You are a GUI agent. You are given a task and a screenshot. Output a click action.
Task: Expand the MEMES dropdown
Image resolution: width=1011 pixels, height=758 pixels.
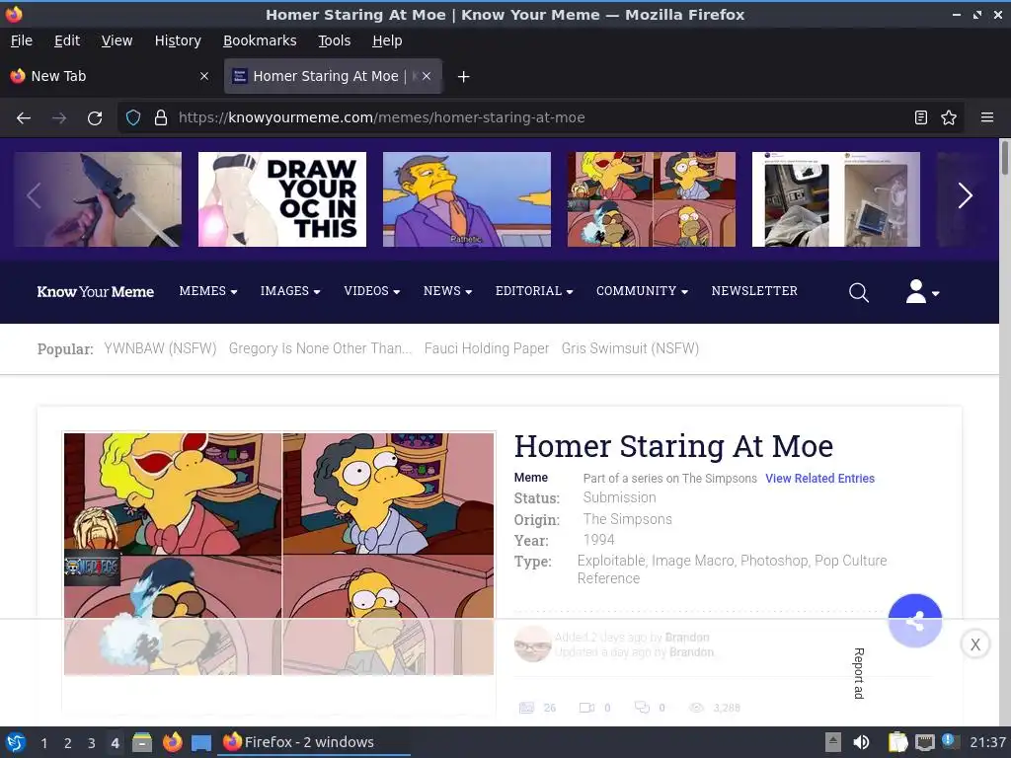pyautogui.click(x=208, y=291)
